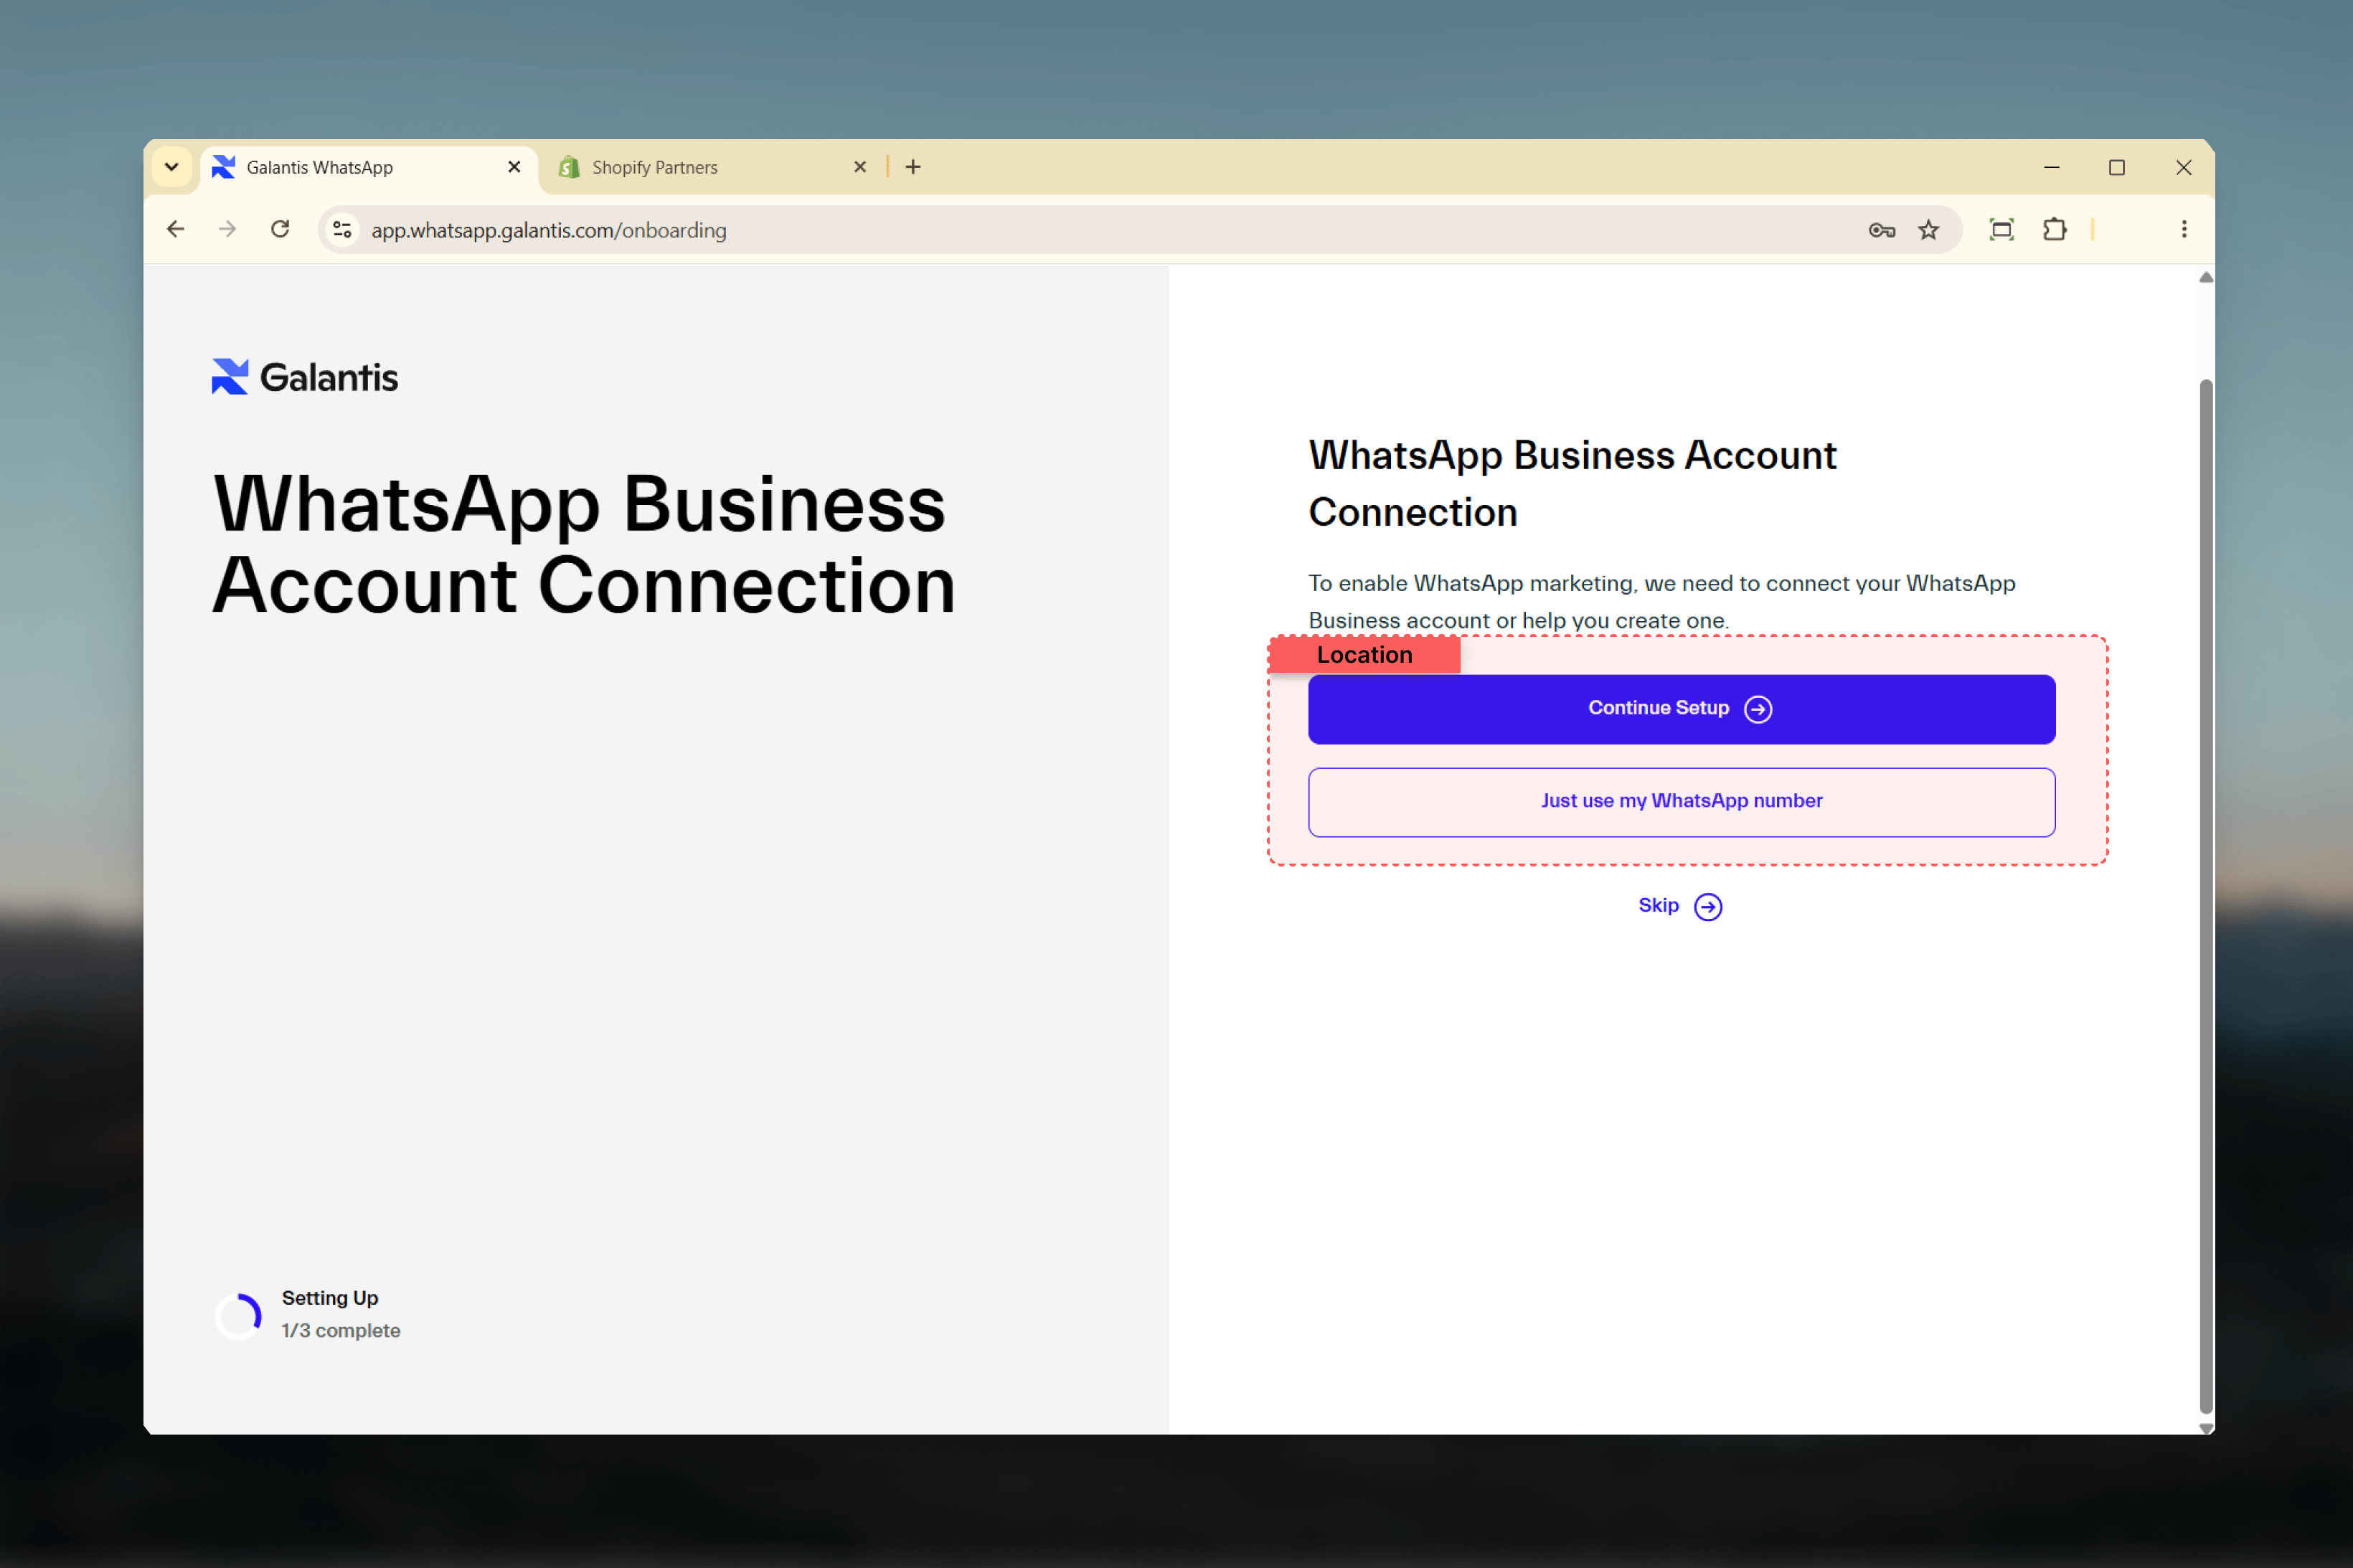
Task: Click the '1/3 complete' status text
Action: pos(341,1331)
